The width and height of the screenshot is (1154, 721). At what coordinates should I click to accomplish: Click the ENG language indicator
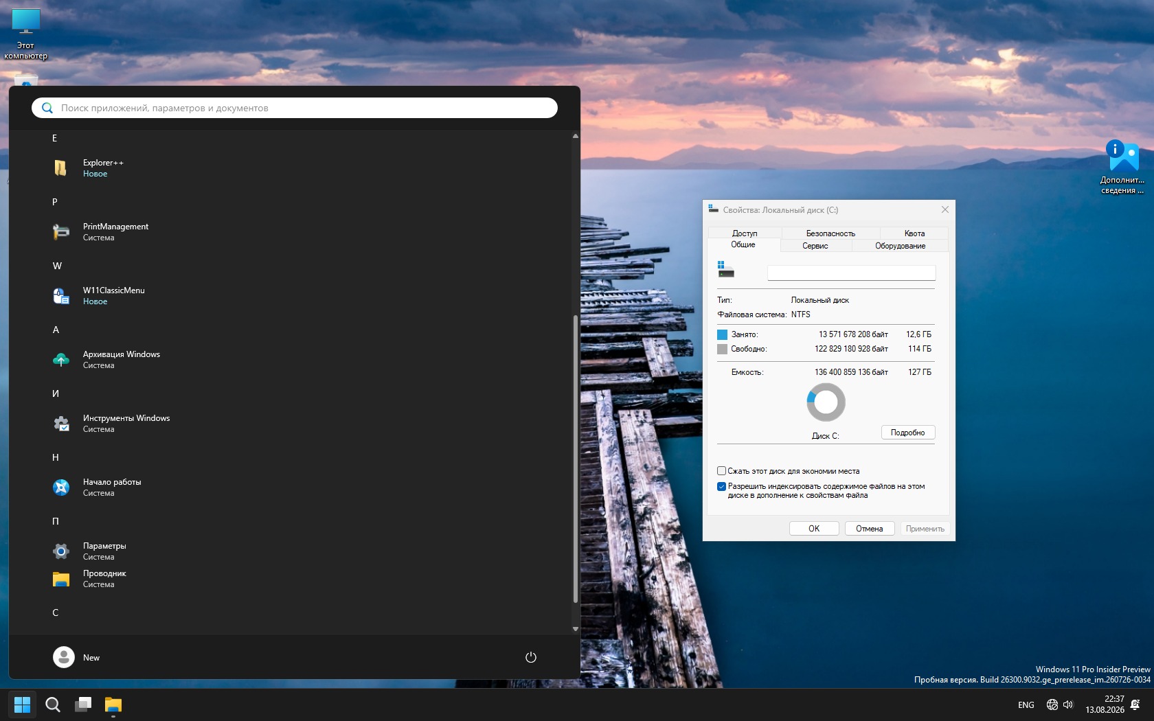click(1026, 705)
